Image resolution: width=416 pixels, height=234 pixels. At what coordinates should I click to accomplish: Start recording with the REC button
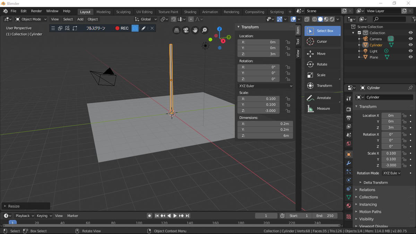coord(122,28)
